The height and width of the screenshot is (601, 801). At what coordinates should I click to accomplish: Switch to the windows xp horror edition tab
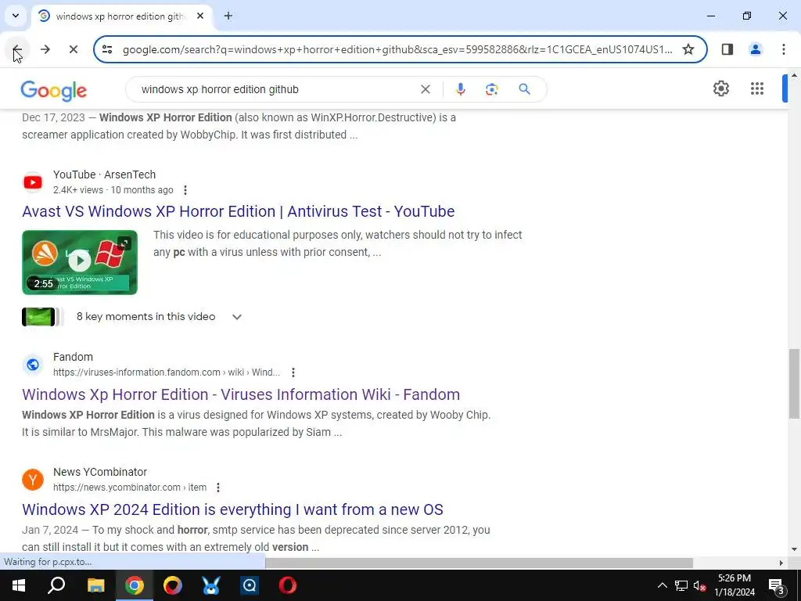[x=120, y=16]
